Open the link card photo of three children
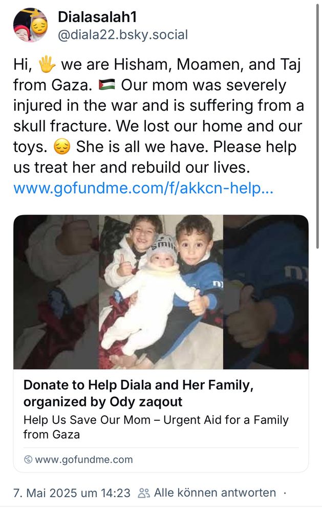 tap(161, 292)
